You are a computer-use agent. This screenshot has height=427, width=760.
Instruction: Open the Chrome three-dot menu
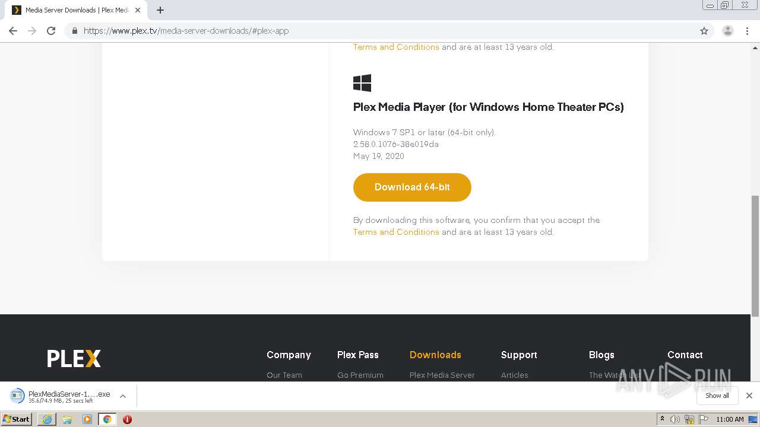(747, 31)
